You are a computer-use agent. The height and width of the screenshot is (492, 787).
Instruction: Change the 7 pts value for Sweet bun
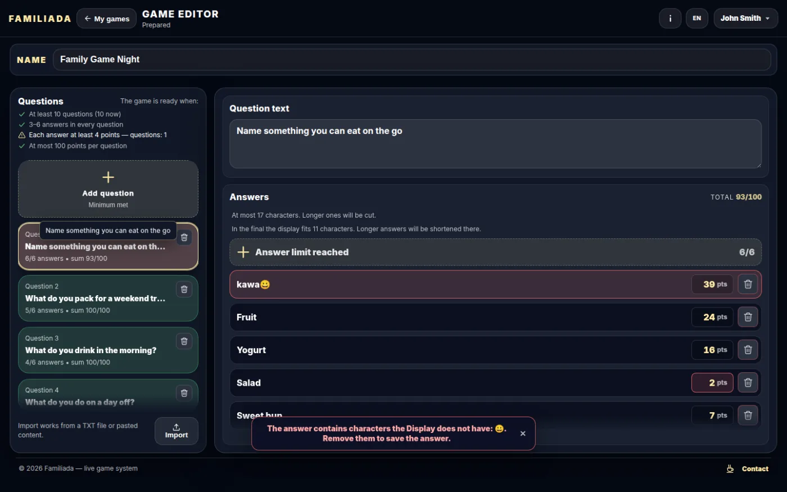pos(712,416)
